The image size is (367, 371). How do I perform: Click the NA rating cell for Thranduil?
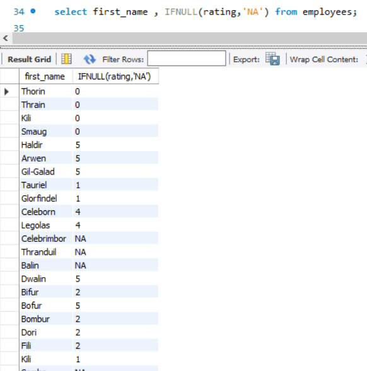(x=115, y=252)
